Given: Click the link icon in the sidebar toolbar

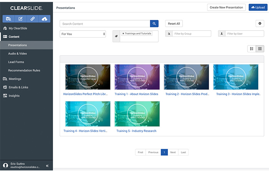Looking at the screenshot, I should 33,19.
